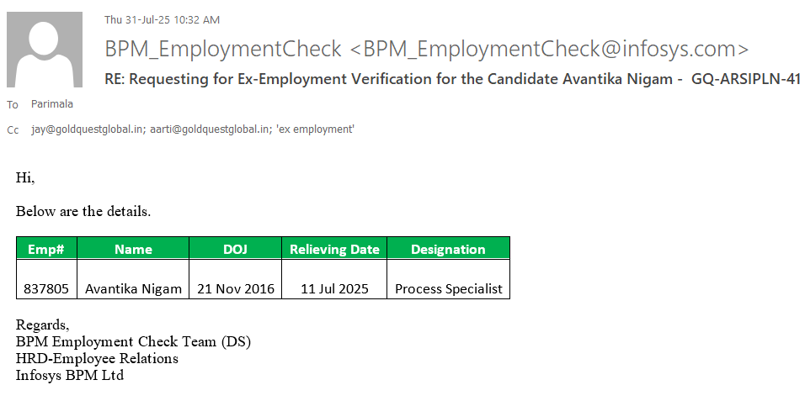The height and width of the screenshot is (401, 805).
Task: Click the 'Below are the details.' text
Action: [83, 211]
